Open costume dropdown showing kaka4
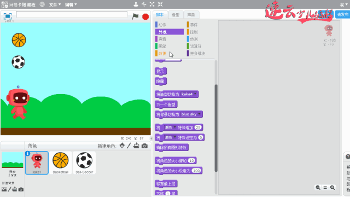This screenshot has height=197, width=350. click(x=189, y=94)
